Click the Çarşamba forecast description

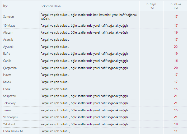pyautogui.click(x=85, y=68)
